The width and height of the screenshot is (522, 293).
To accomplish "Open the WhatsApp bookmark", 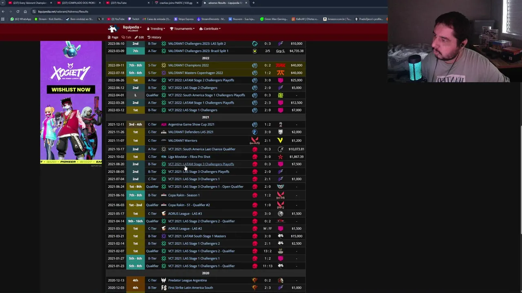I will 21,19.
